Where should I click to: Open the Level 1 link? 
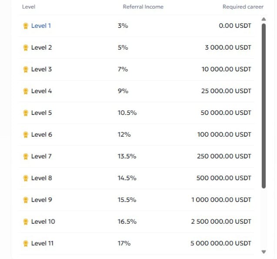coord(41,26)
